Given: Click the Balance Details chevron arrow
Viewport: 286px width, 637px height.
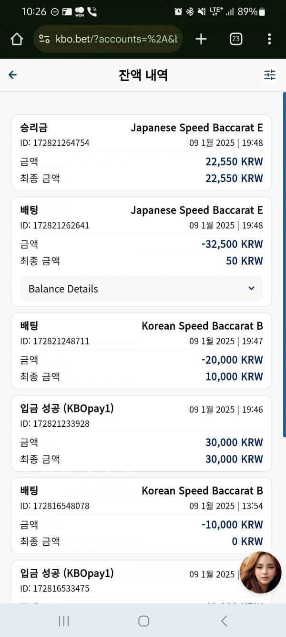Looking at the screenshot, I should [252, 289].
